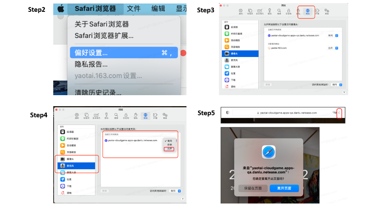The width and height of the screenshot is (390, 207).
Task: Click the help question mark in Step4 window
Action: 183,199
